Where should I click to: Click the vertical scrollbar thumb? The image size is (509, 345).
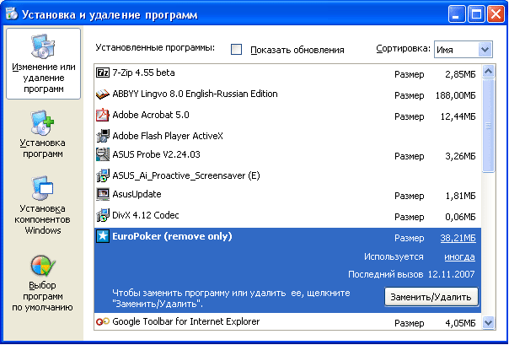(488, 126)
